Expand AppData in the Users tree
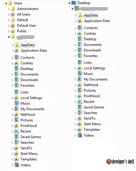 tap(12, 45)
